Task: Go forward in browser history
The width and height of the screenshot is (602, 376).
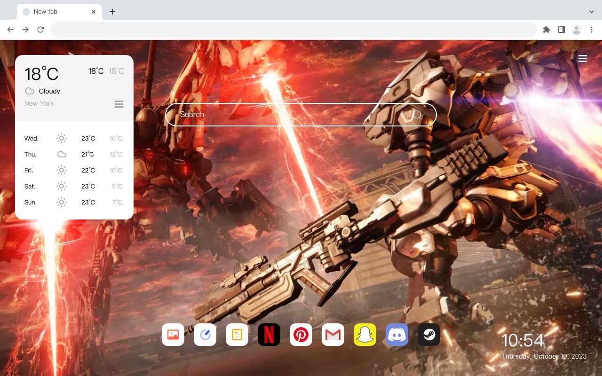Action: [x=25, y=30]
